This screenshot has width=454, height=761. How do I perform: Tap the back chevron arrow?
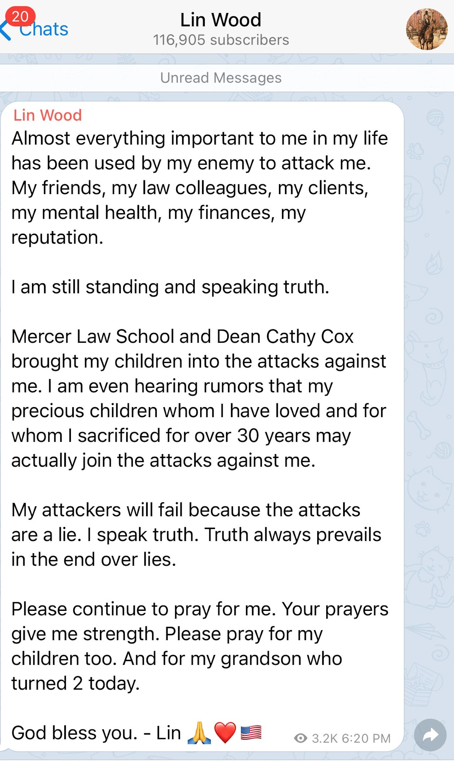tap(5, 31)
